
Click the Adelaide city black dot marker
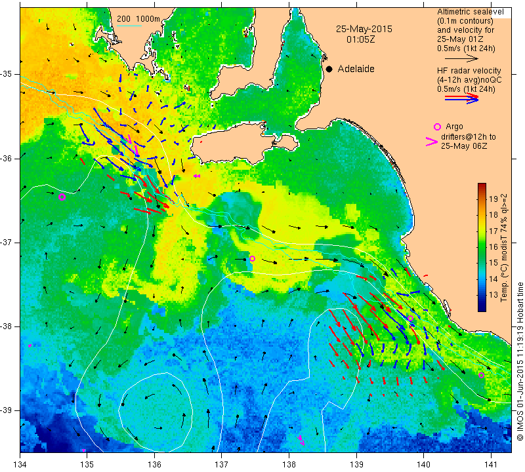(329, 69)
